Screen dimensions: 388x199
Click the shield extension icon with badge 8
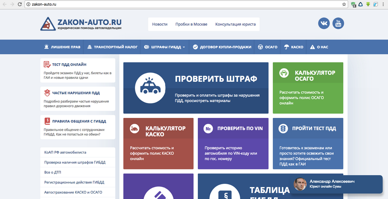tap(353, 4)
